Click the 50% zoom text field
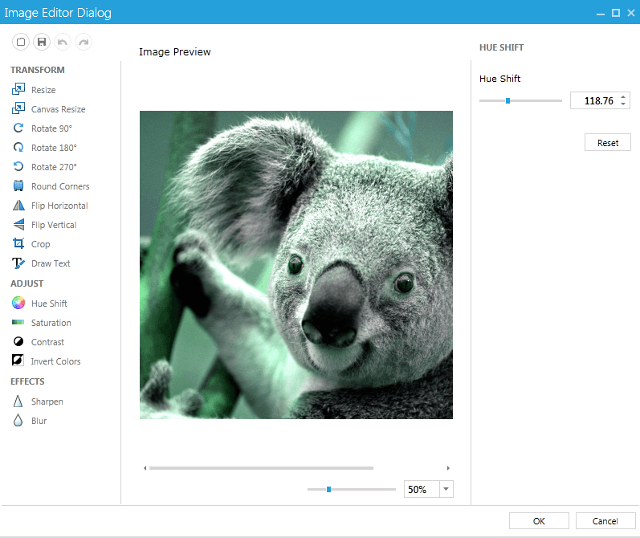The width and height of the screenshot is (640, 538). pyautogui.click(x=422, y=489)
